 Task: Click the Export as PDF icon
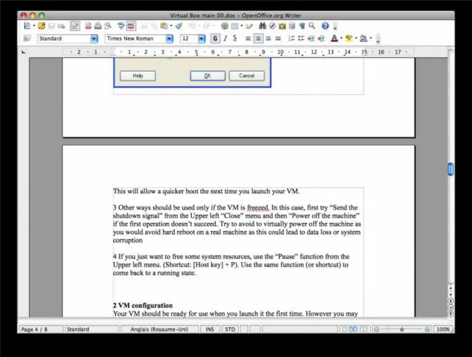[x=88, y=26]
